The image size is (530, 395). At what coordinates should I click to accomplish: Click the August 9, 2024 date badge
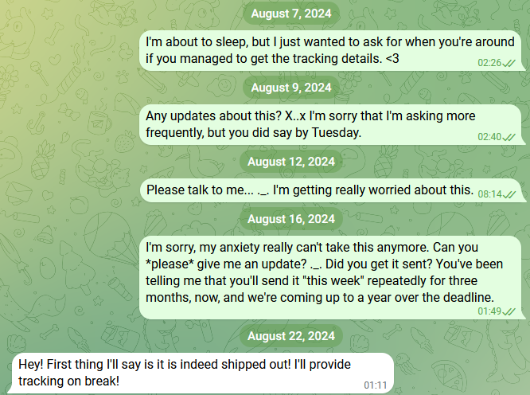click(x=290, y=88)
